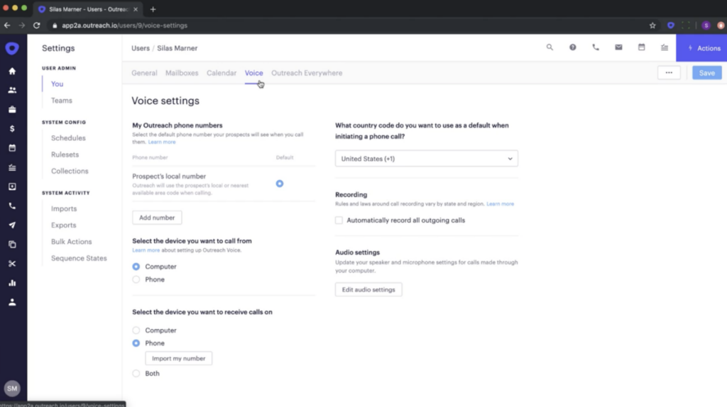Click the Save button
The height and width of the screenshot is (407, 727).
pos(706,73)
